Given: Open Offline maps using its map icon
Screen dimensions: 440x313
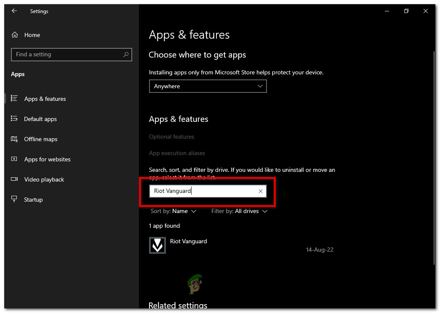Looking at the screenshot, I should tap(14, 139).
